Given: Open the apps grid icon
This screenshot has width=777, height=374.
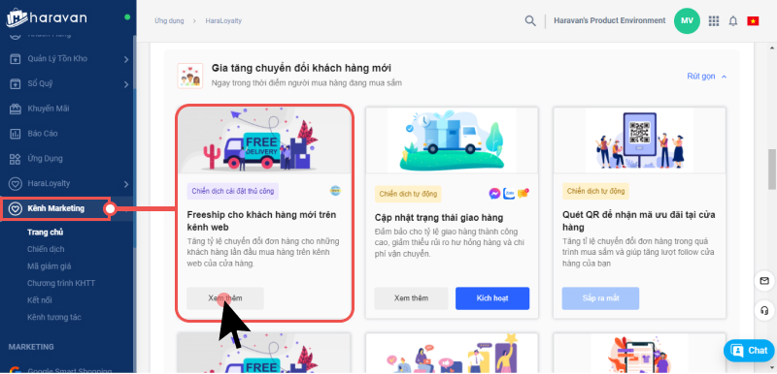Looking at the screenshot, I should click(714, 20).
